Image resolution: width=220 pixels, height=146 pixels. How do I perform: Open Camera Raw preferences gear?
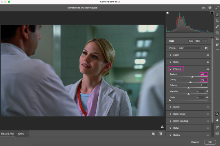[210, 8]
